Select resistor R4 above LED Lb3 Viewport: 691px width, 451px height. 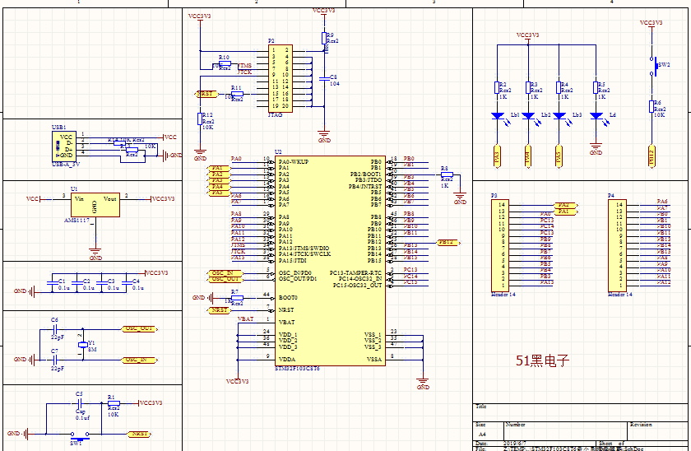tap(559, 88)
